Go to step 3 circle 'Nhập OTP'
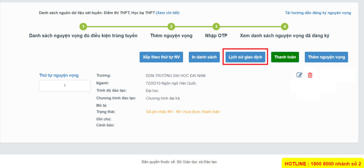 216,26
